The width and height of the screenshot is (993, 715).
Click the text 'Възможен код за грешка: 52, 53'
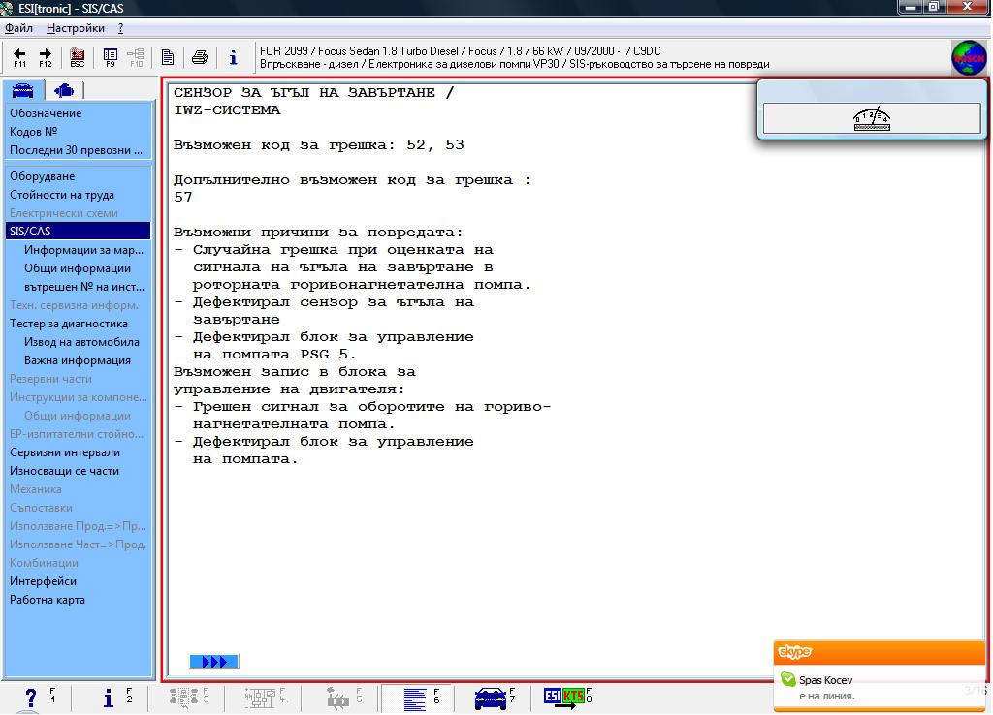[318, 145]
